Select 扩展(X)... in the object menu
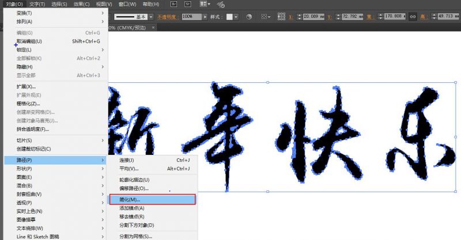This screenshot has height=240, width=461. point(26,86)
